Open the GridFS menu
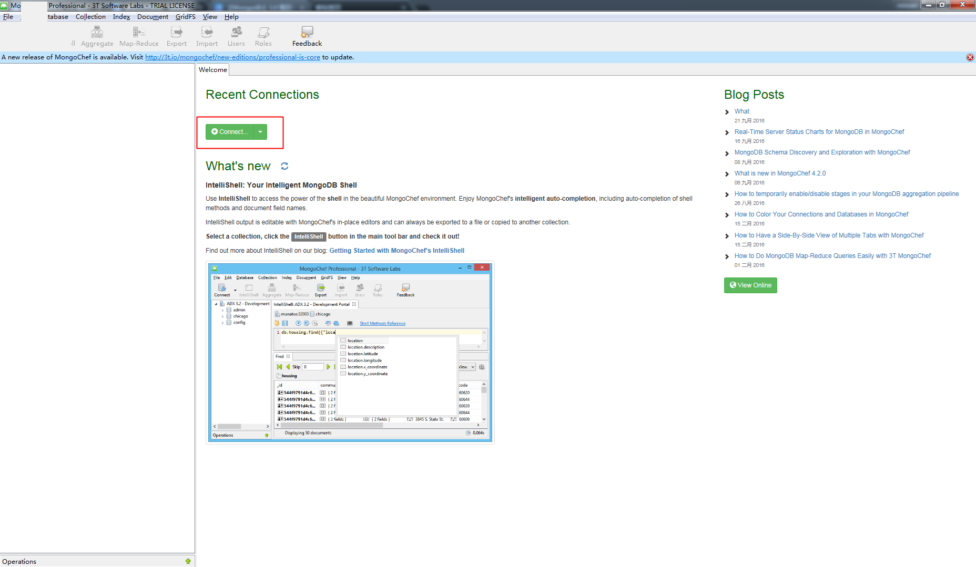 point(185,17)
